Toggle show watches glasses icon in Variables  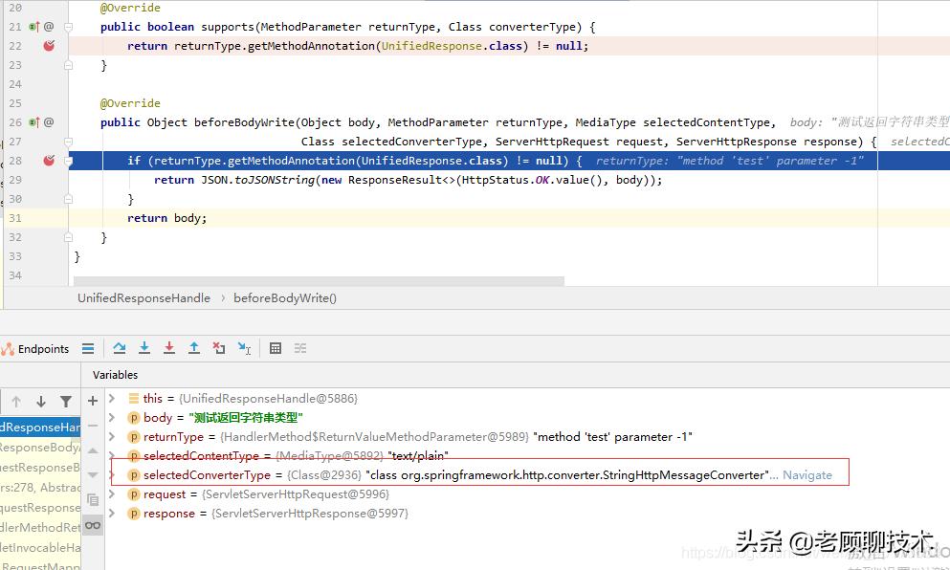coord(93,525)
